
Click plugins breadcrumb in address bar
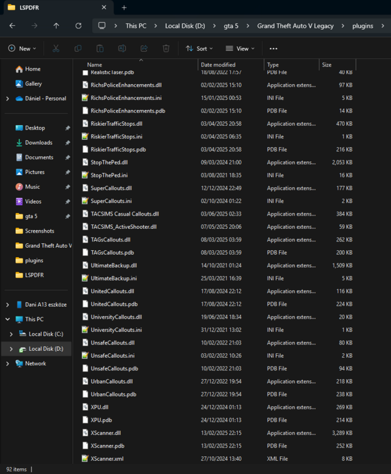(363, 26)
